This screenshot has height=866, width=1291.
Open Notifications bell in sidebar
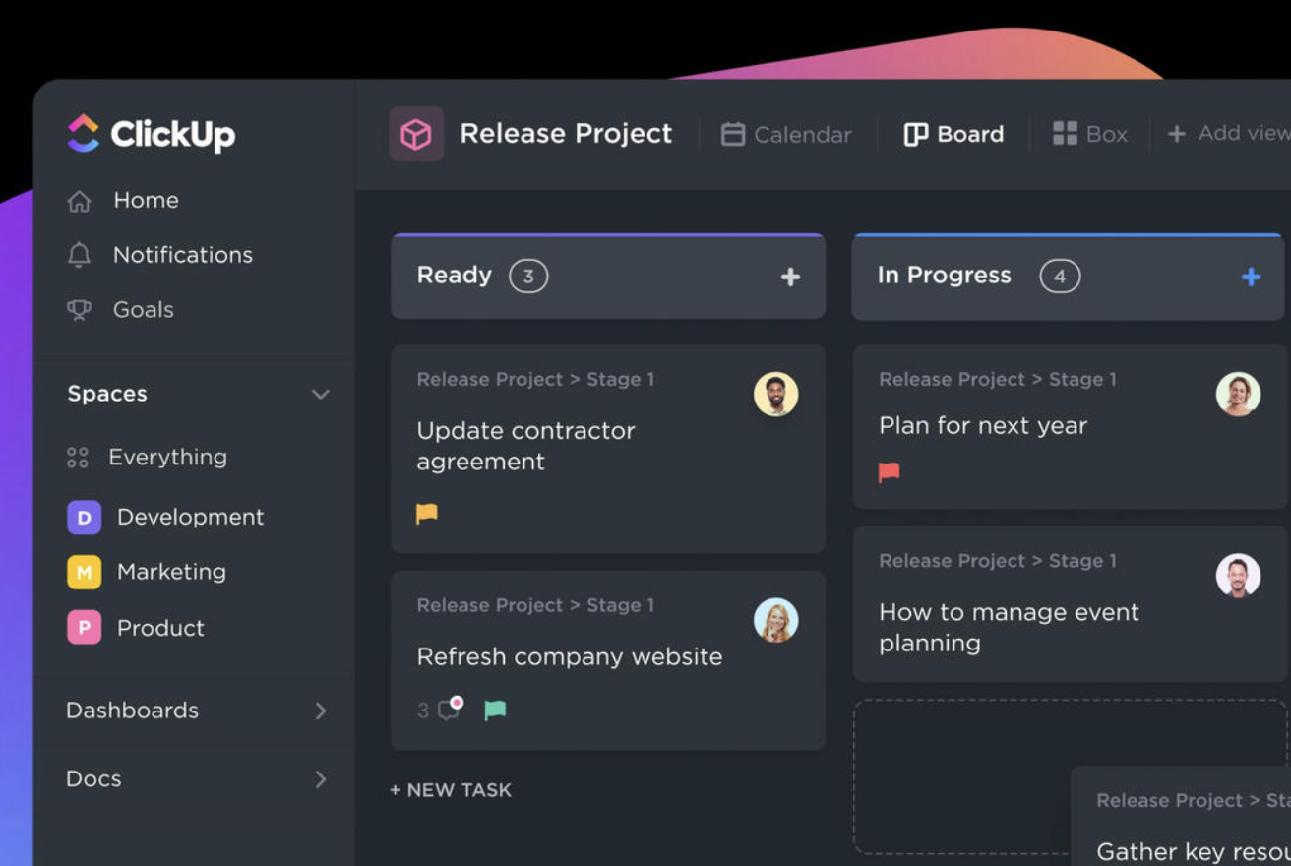(x=79, y=255)
